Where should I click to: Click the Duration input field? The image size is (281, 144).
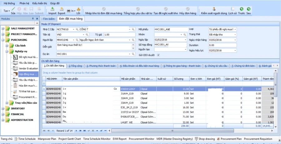click(223, 45)
